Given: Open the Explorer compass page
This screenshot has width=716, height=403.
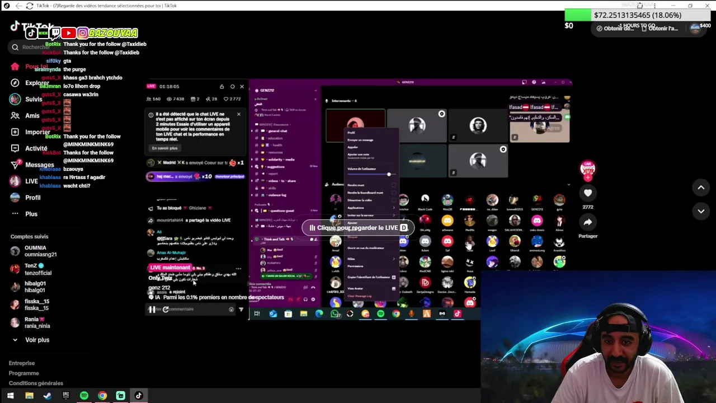Looking at the screenshot, I should (x=31, y=83).
